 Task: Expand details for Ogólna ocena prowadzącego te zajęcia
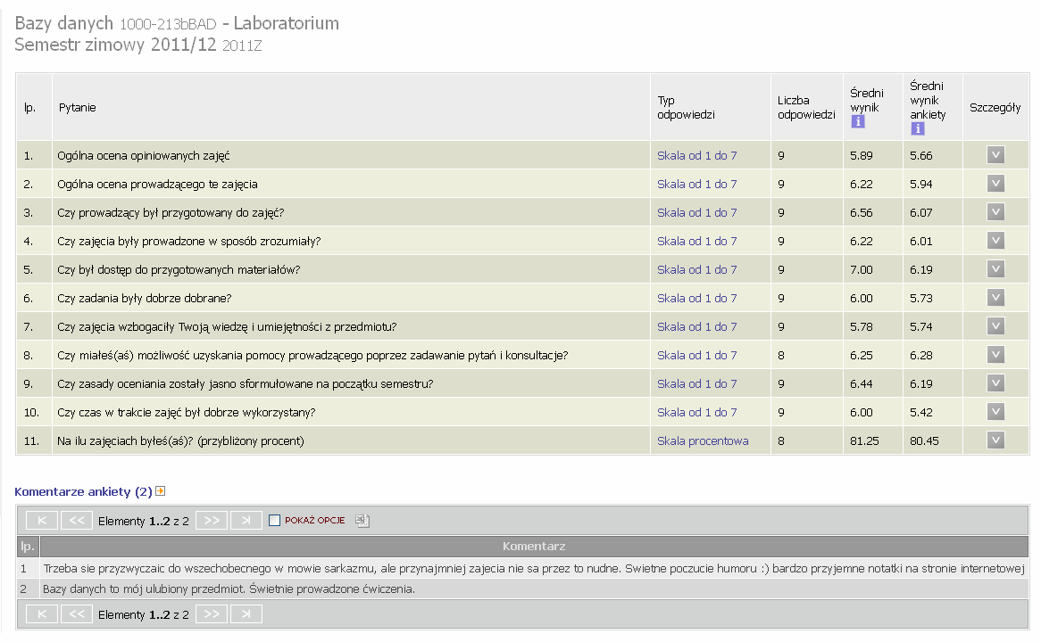coord(995,184)
